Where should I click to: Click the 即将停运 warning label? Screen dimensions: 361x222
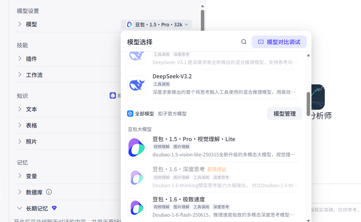point(217,170)
